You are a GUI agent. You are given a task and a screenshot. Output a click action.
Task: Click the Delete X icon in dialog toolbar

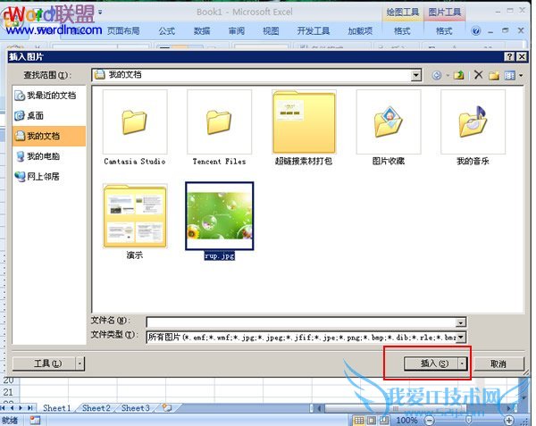[479, 75]
